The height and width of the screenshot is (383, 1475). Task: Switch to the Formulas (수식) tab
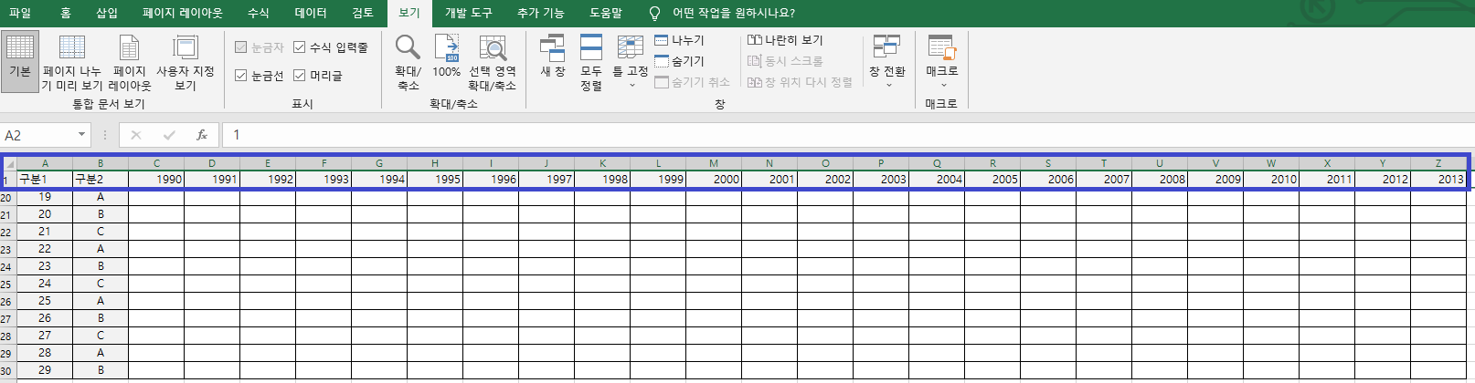(x=259, y=13)
